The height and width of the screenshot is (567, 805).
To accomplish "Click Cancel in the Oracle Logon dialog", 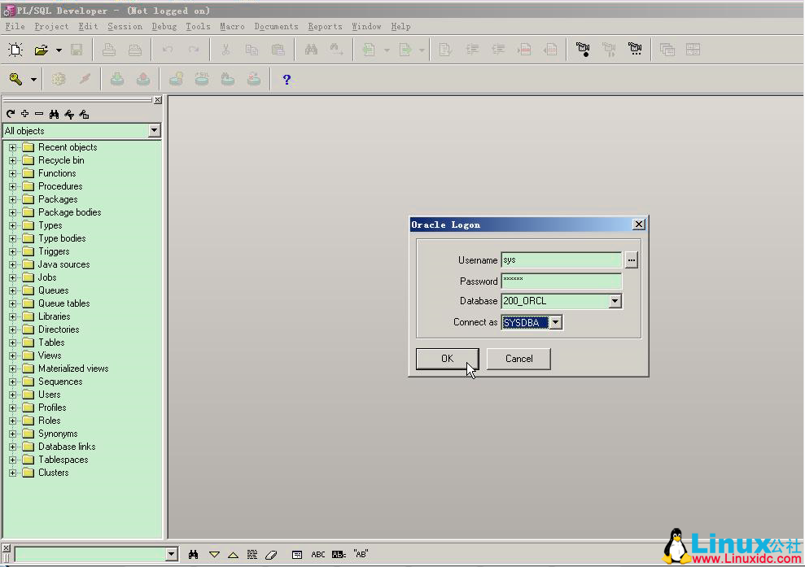I will [518, 359].
